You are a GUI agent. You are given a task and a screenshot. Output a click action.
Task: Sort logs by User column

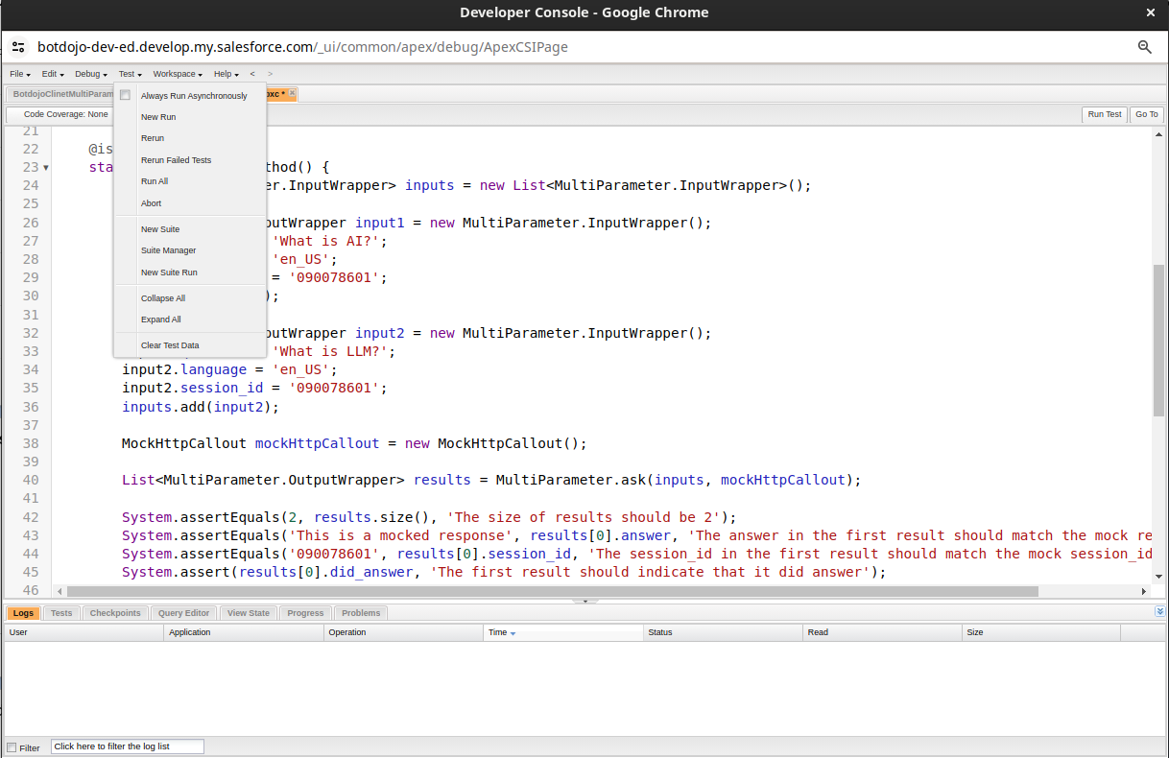pos(84,632)
